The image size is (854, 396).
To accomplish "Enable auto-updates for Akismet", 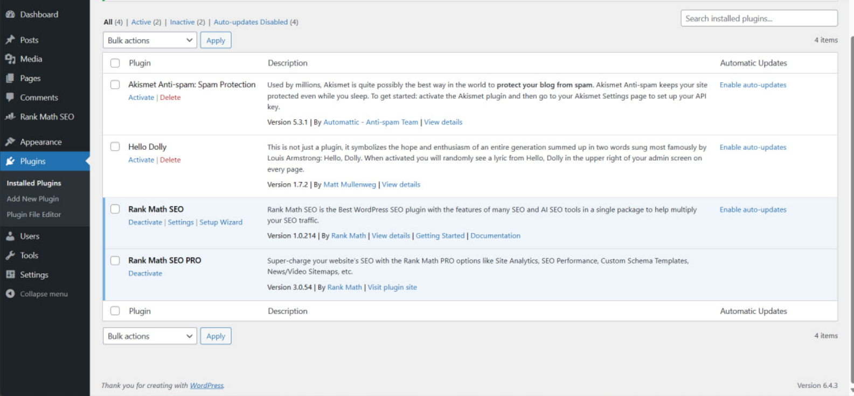I will click(x=753, y=85).
